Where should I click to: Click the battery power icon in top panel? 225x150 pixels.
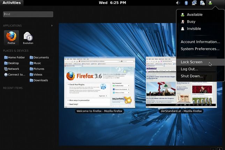pos(202,3)
